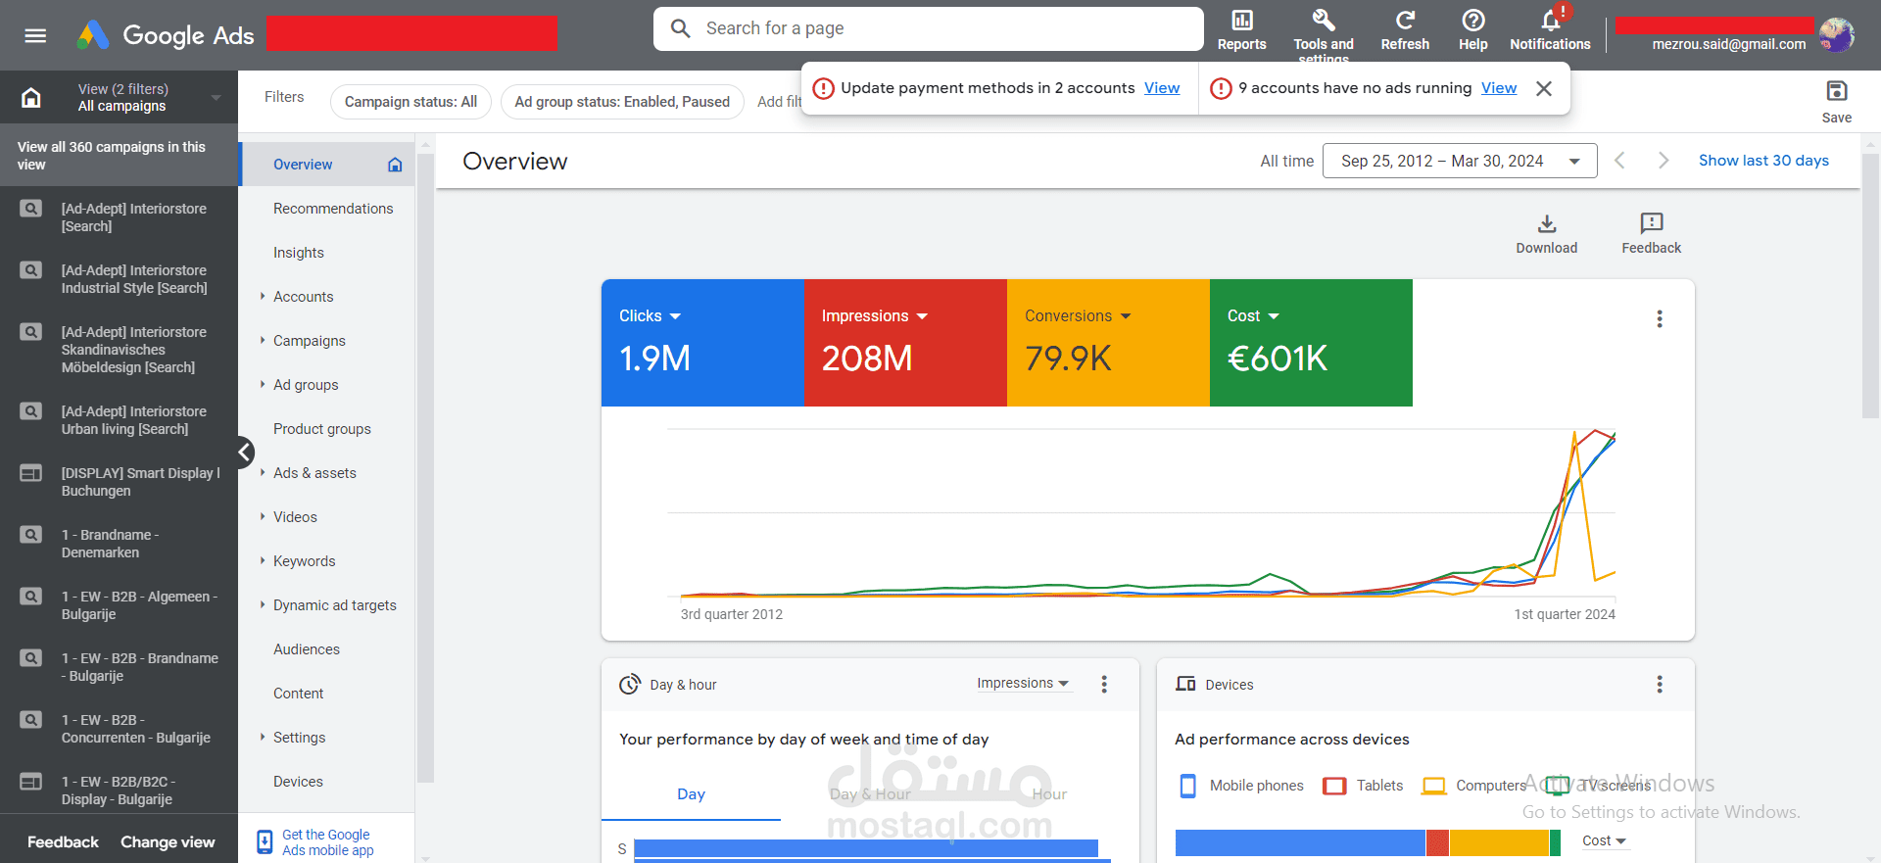The width and height of the screenshot is (1881, 863).
Task: Dismiss the alert banner with X
Action: coord(1544,88)
